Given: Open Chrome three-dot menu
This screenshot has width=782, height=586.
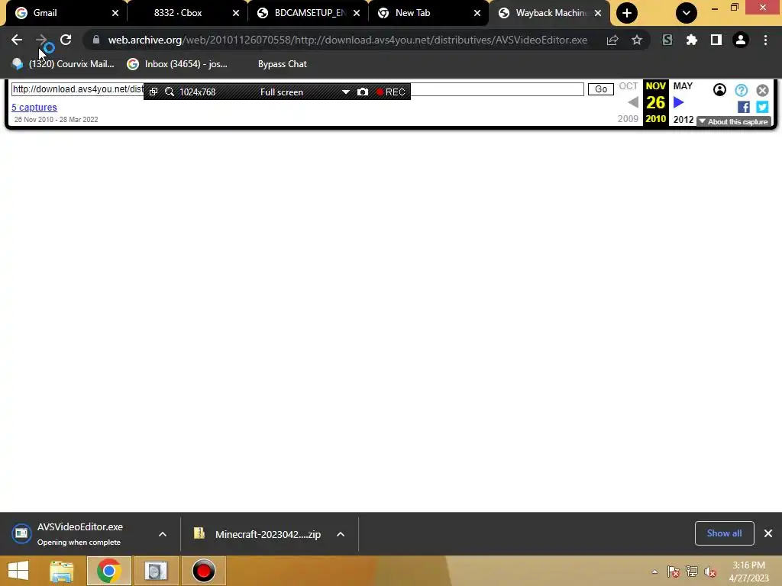Looking at the screenshot, I should click(765, 40).
